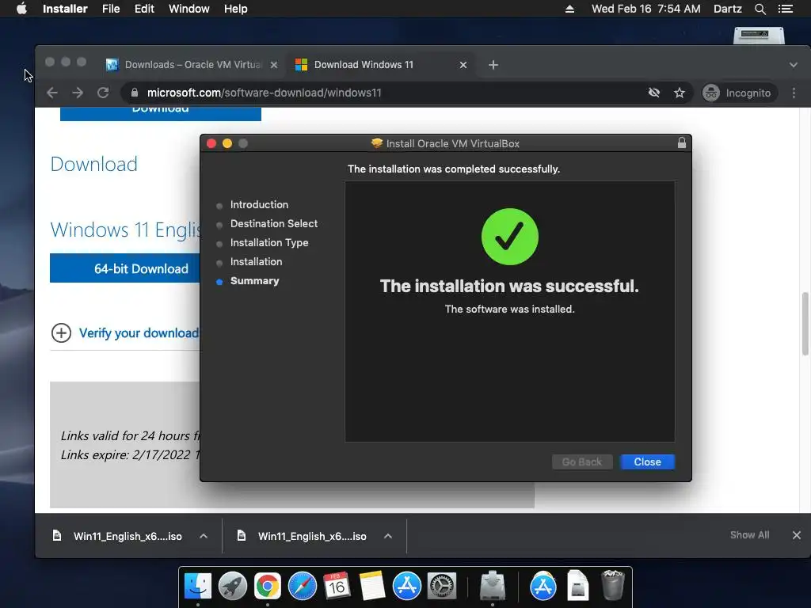Bookmark this page with the star
The height and width of the screenshot is (608, 811).
(679, 93)
